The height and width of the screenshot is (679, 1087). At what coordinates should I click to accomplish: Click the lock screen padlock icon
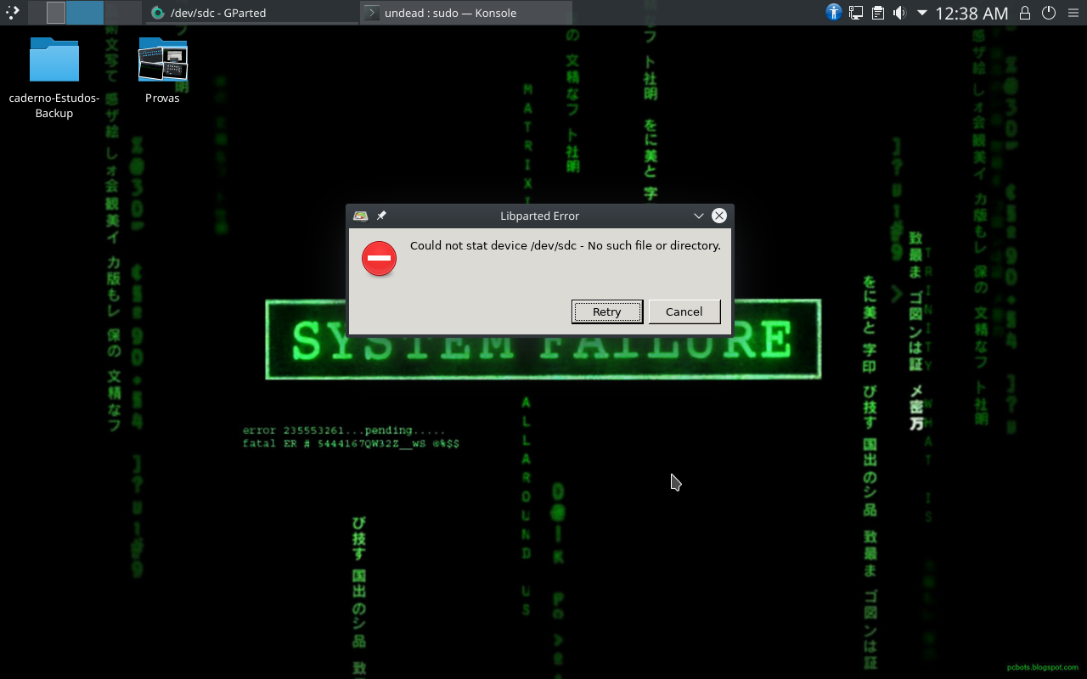[x=1025, y=13]
